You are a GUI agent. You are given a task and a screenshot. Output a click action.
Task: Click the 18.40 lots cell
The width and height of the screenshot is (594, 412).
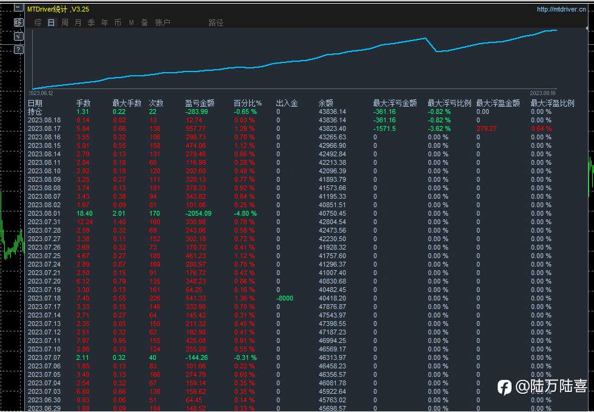(84, 213)
